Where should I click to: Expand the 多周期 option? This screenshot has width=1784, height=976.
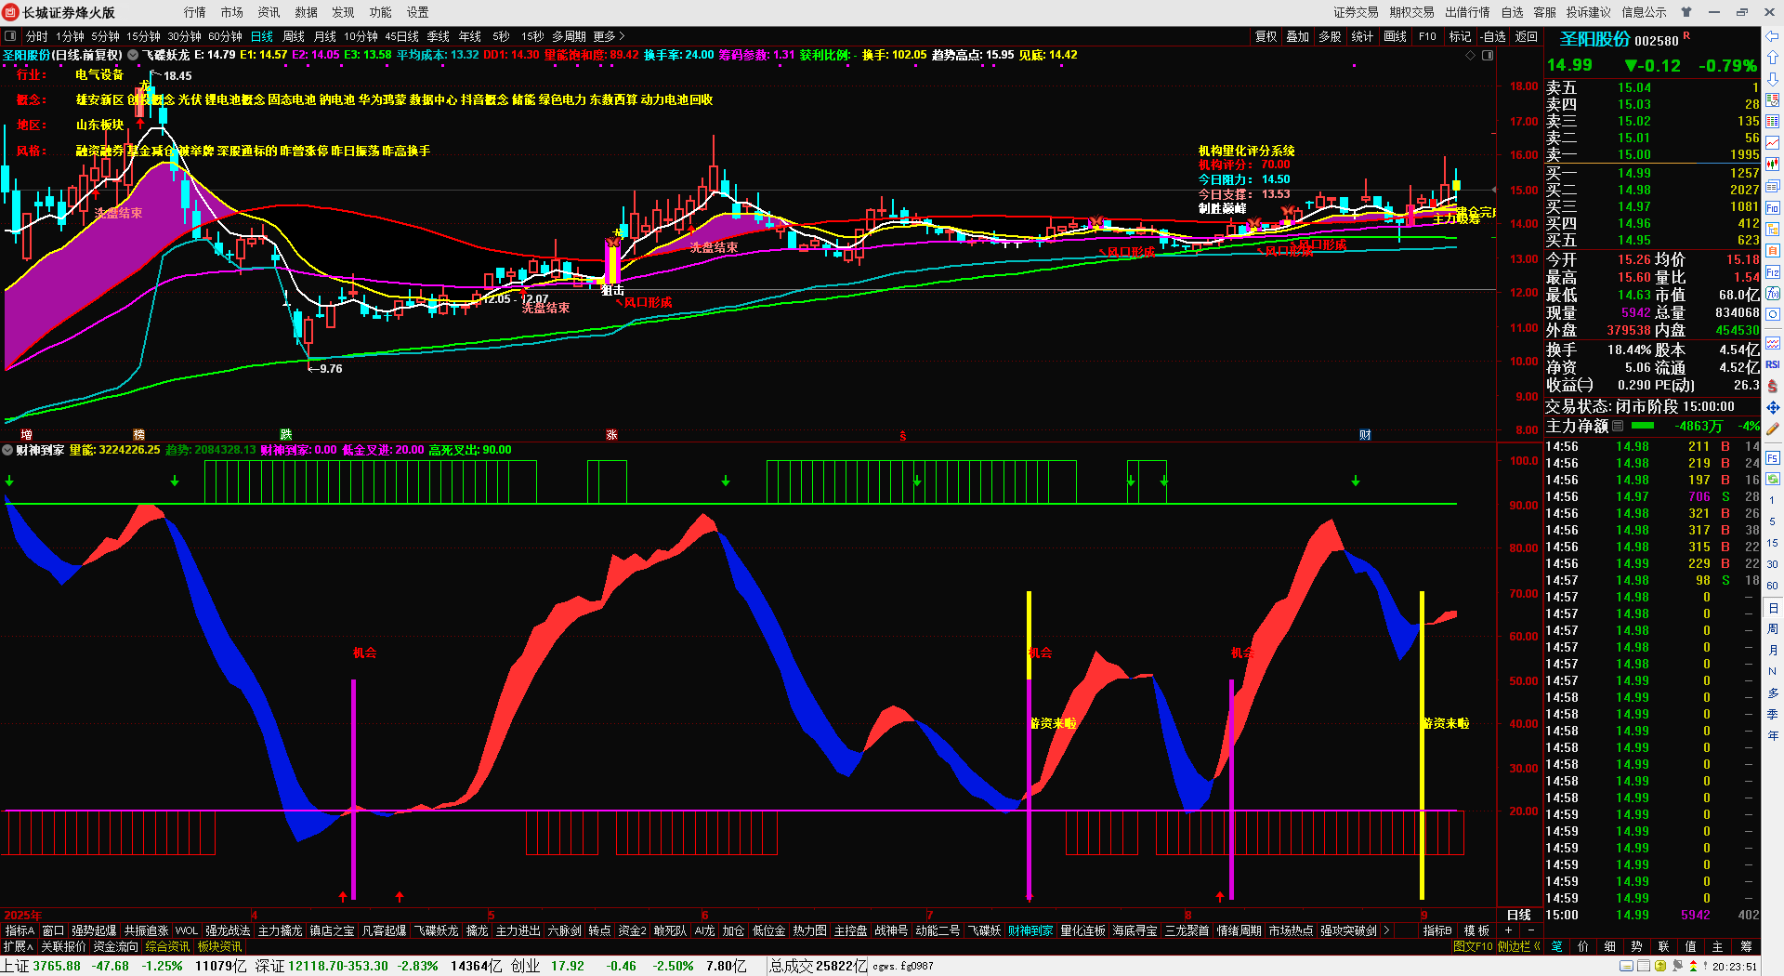(x=569, y=36)
